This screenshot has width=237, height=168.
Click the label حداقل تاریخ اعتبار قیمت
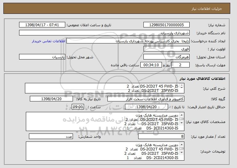tap(206, 107)
